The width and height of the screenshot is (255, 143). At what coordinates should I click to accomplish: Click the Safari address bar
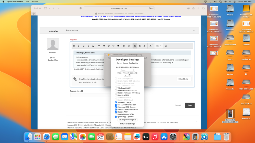119,8
